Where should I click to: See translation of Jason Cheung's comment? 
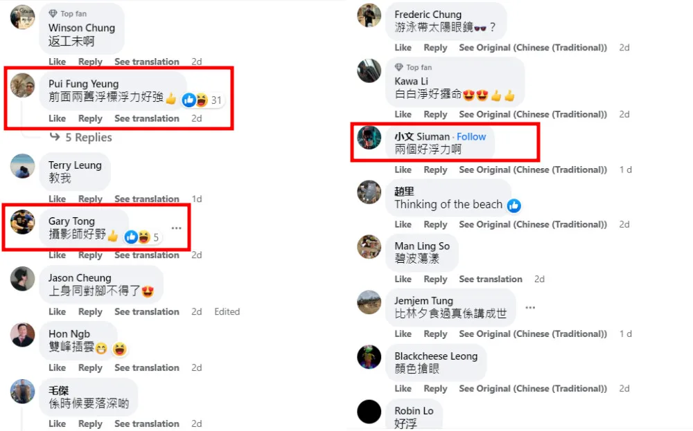coord(147,312)
